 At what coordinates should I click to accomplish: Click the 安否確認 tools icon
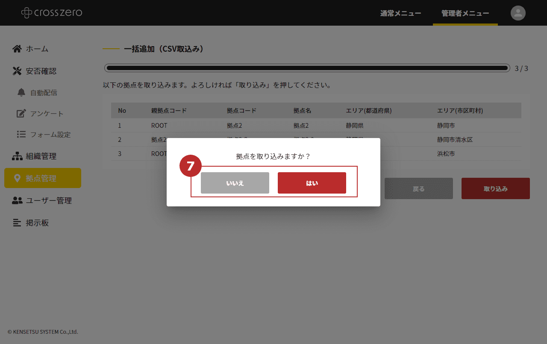coord(17,71)
